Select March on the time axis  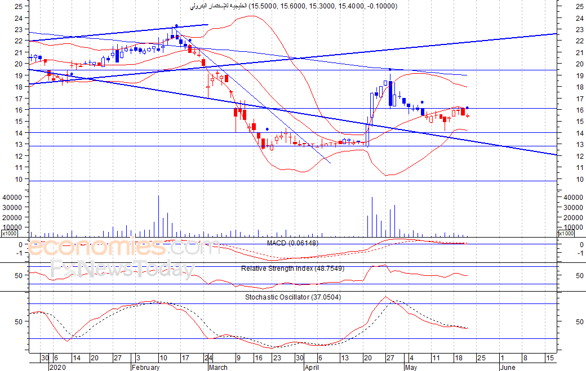point(218,368)
